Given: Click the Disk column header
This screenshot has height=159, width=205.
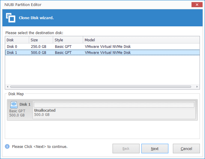Looking at the screenshot, I should pos(17,40).
